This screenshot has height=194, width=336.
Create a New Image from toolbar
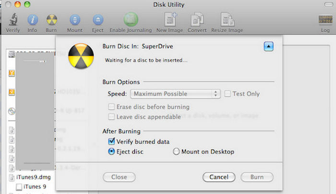point(170,20)
